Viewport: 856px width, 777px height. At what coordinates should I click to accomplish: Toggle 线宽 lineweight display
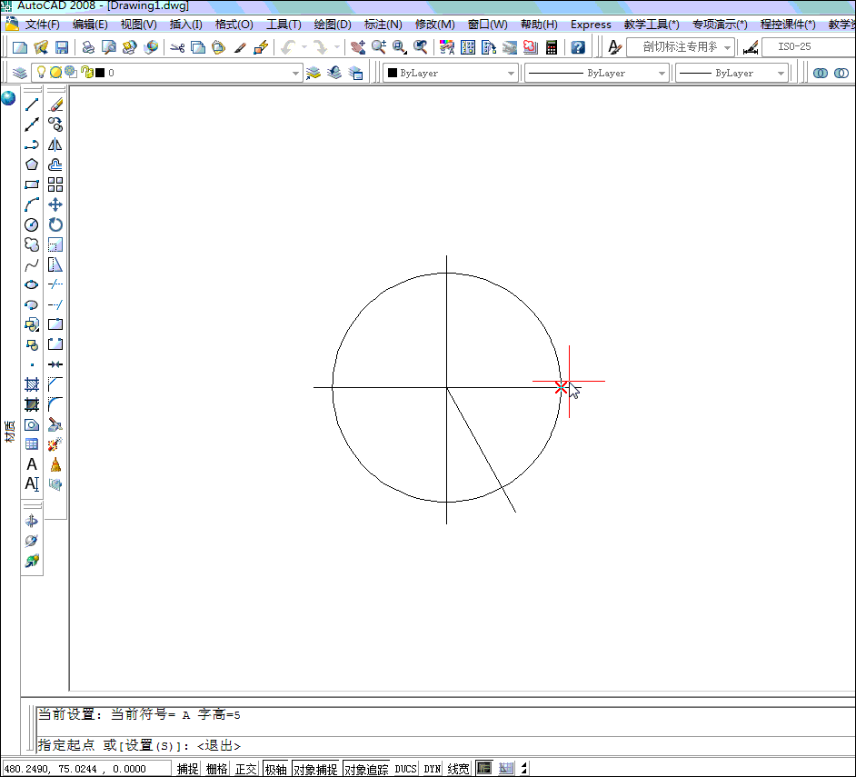[458, 769]
